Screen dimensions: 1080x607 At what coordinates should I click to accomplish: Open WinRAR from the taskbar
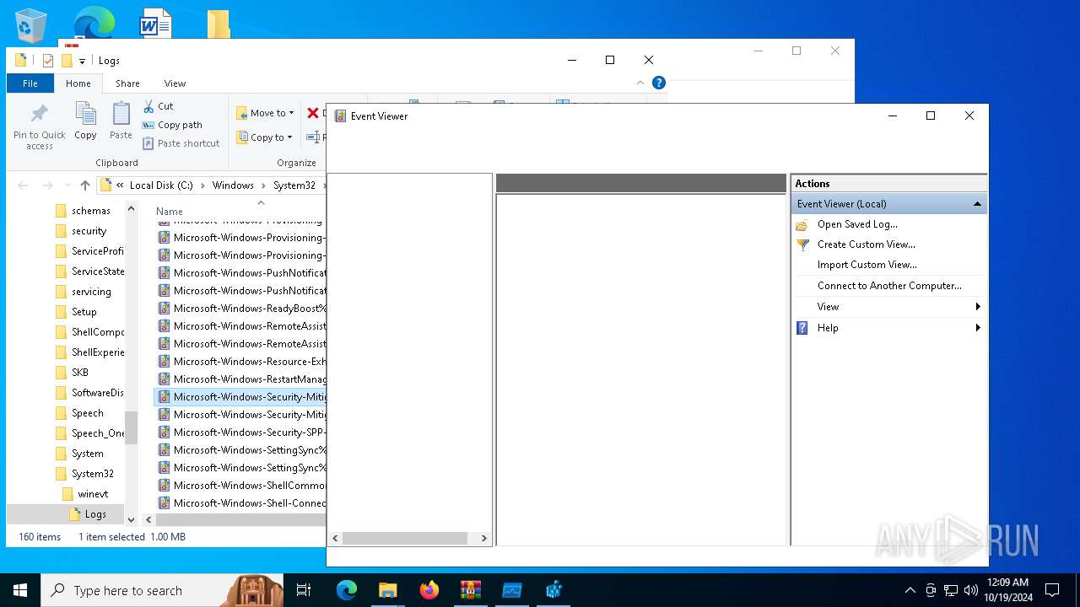[470, 590]
